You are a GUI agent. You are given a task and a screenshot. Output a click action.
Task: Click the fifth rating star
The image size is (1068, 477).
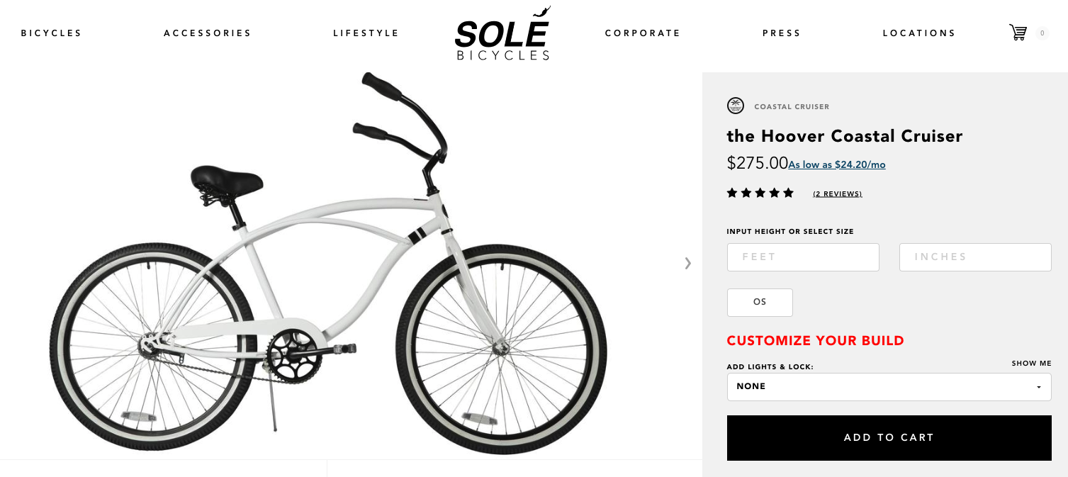coord(789,191)
